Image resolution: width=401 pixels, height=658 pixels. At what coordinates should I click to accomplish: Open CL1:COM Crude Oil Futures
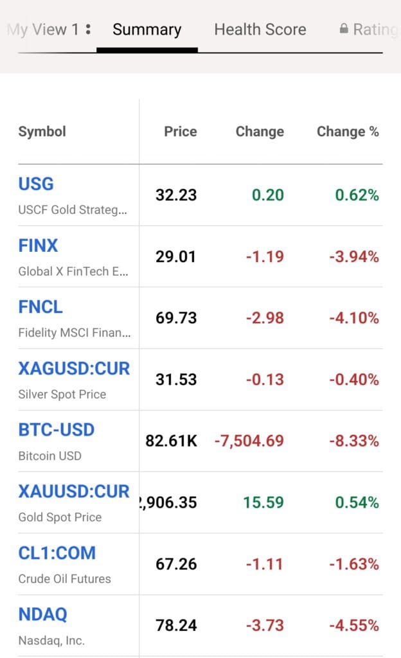coord(57,553)
